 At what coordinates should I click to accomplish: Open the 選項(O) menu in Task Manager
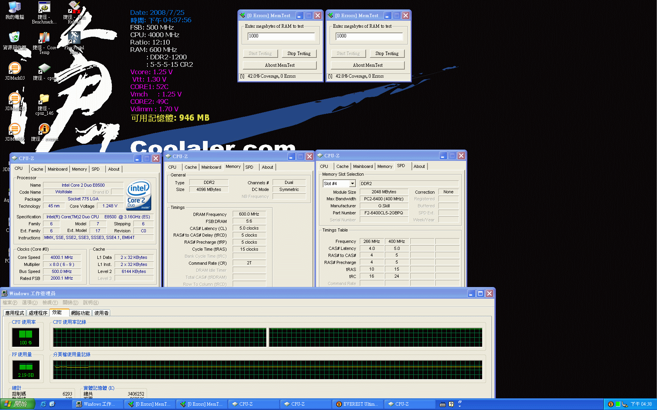(30, 303)
